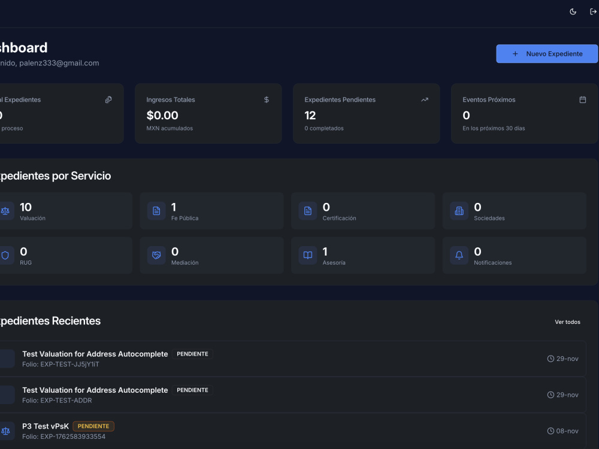Create a Nuevo Expediente

tap(547, 54)
